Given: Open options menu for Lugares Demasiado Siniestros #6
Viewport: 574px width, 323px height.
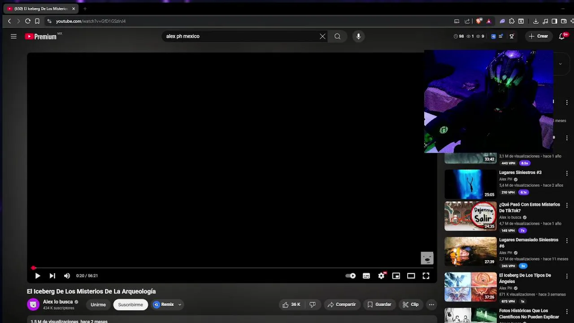Looking at the screenshot, I should pyautogui.click(x=567, y=241).
